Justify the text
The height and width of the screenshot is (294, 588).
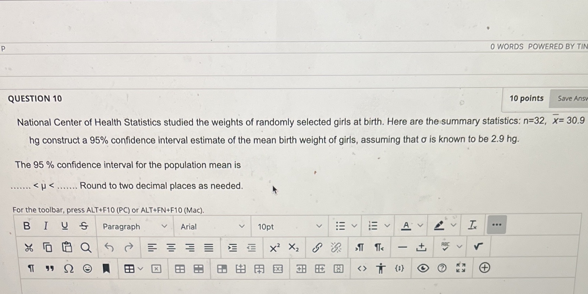[x=208, y=248]
